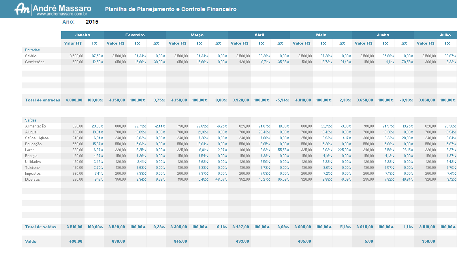Select the Alimentação row label

(36, 126)
